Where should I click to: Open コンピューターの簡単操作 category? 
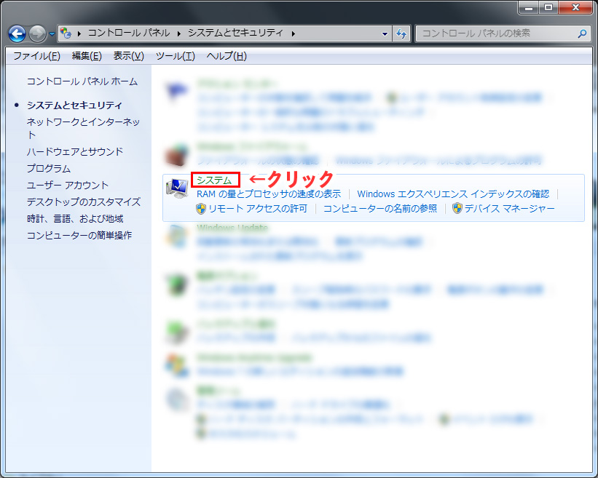point(79,236)
